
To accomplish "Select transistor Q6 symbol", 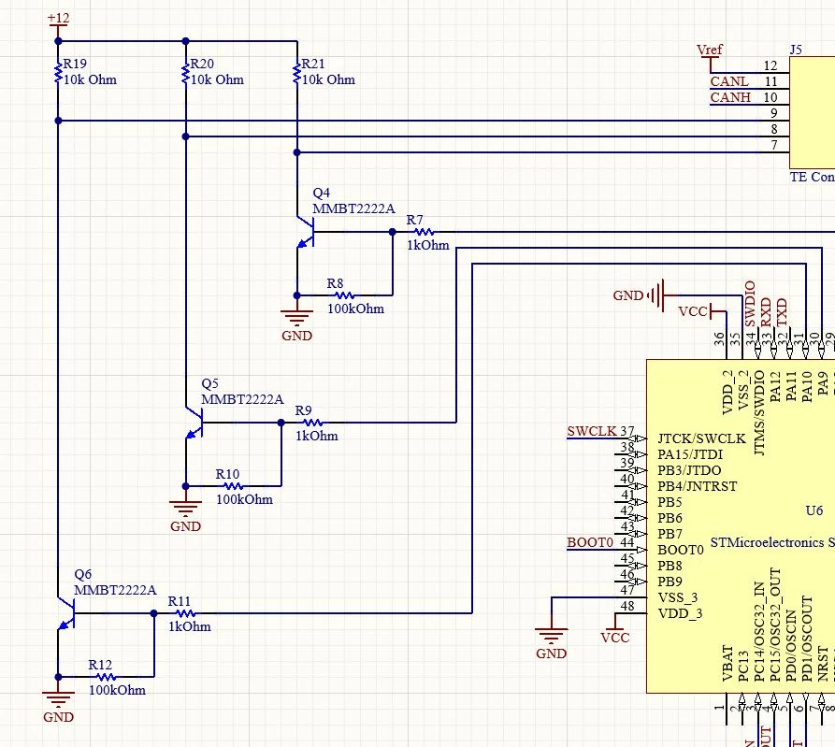I will click(66, 613).
